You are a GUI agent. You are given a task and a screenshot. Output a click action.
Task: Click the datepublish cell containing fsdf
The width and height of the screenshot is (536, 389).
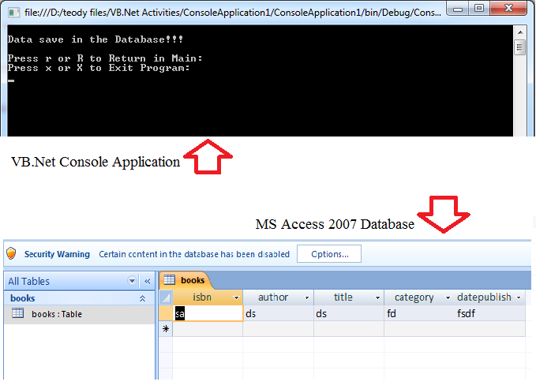490,313
